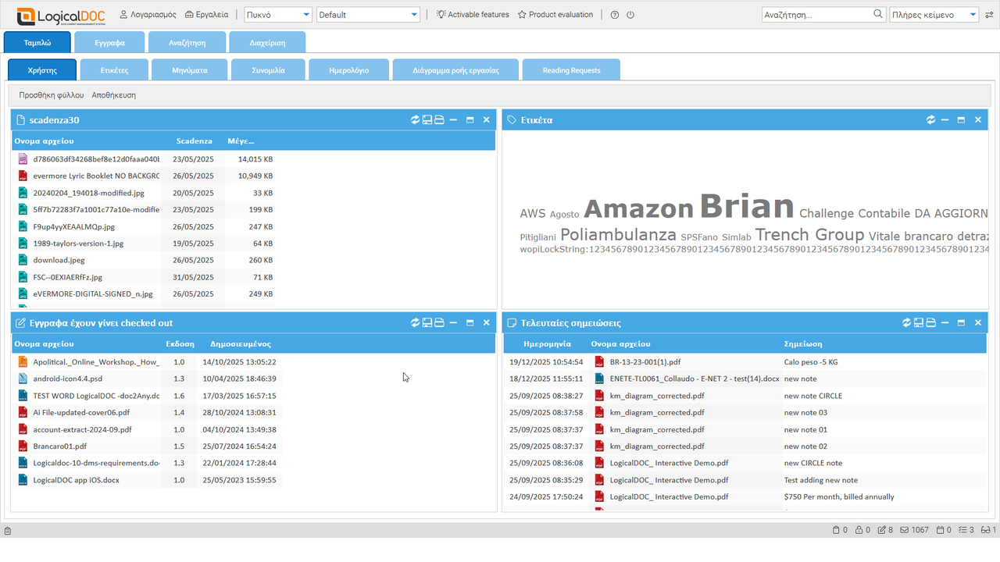
Task: Click the Activable features button
Action: coord(472,13)
